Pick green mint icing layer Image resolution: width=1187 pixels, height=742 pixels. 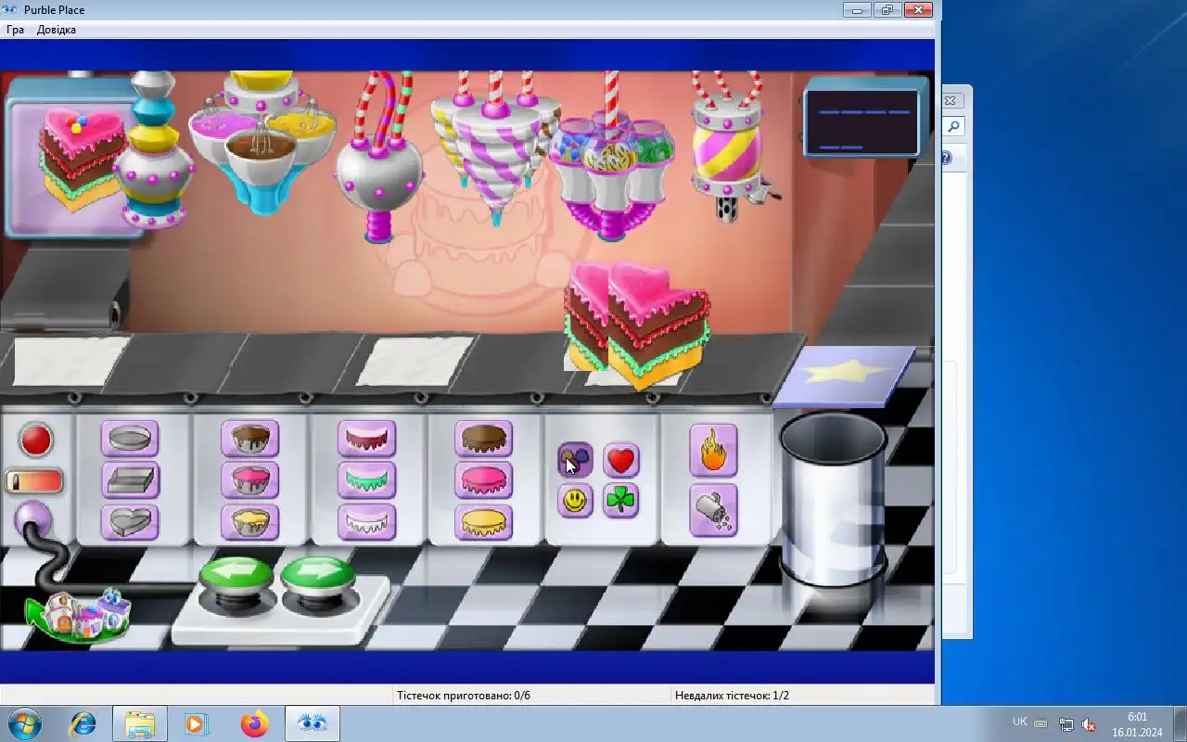(367, 480)
